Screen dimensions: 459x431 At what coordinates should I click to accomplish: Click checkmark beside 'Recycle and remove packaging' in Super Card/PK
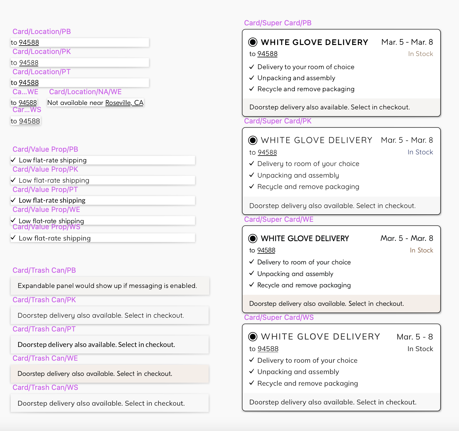(x=252, y=186)
